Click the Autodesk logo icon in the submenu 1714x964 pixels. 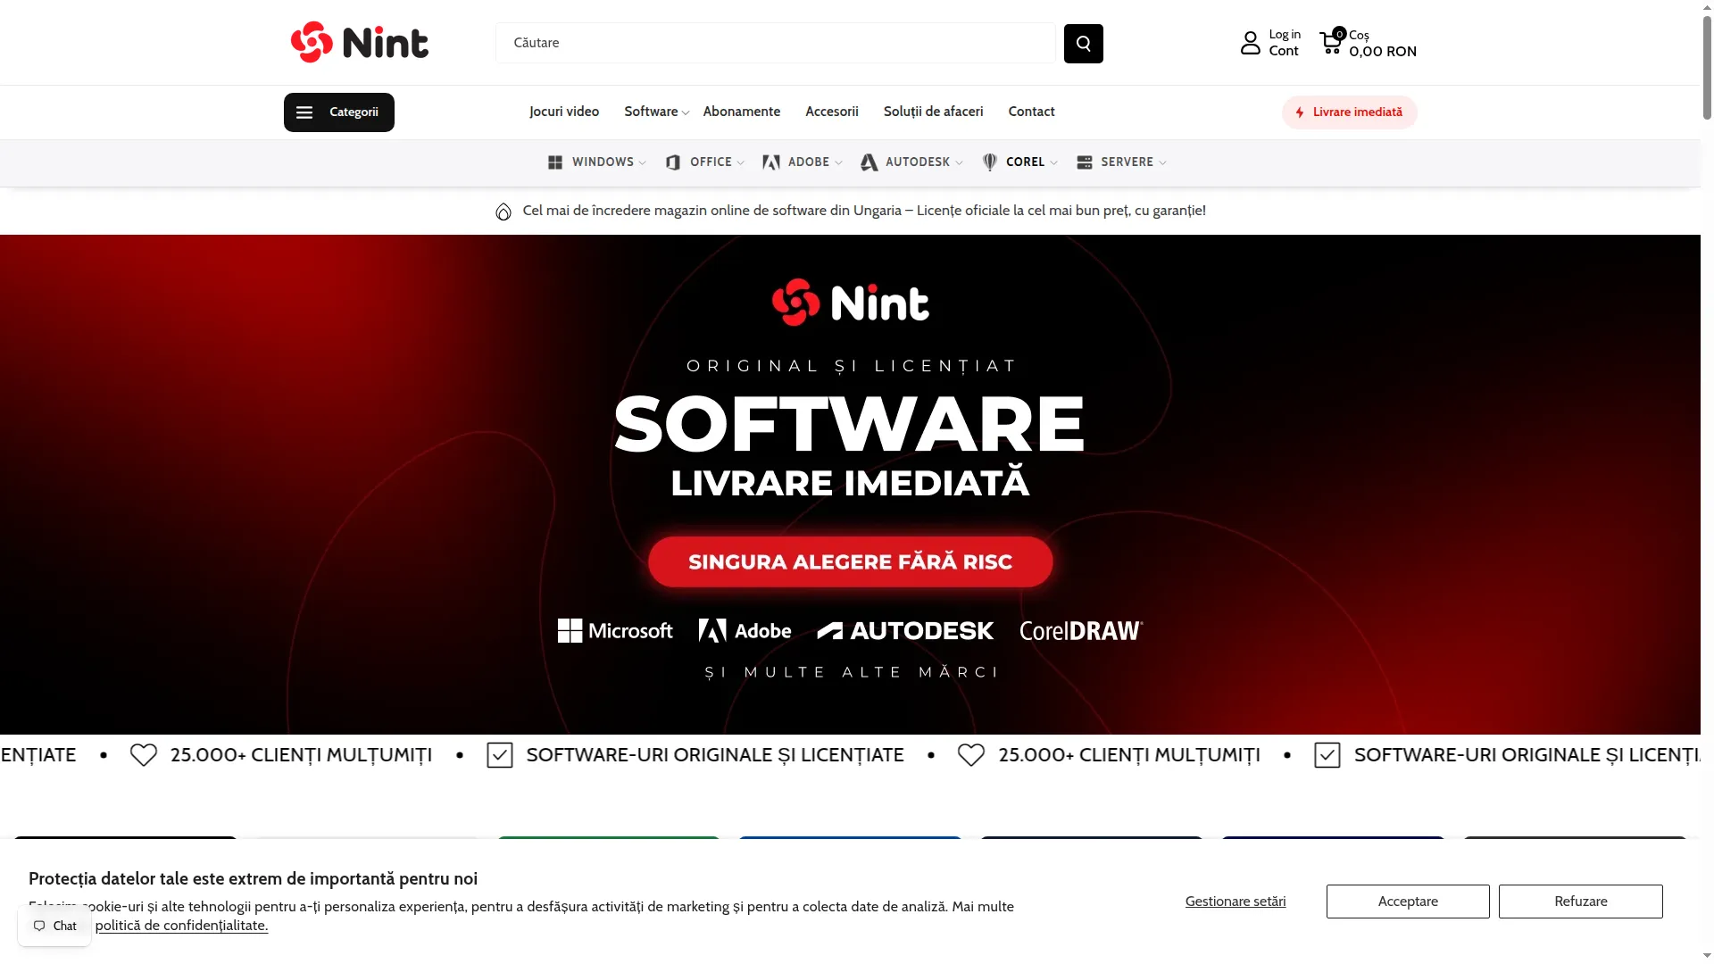869,162
